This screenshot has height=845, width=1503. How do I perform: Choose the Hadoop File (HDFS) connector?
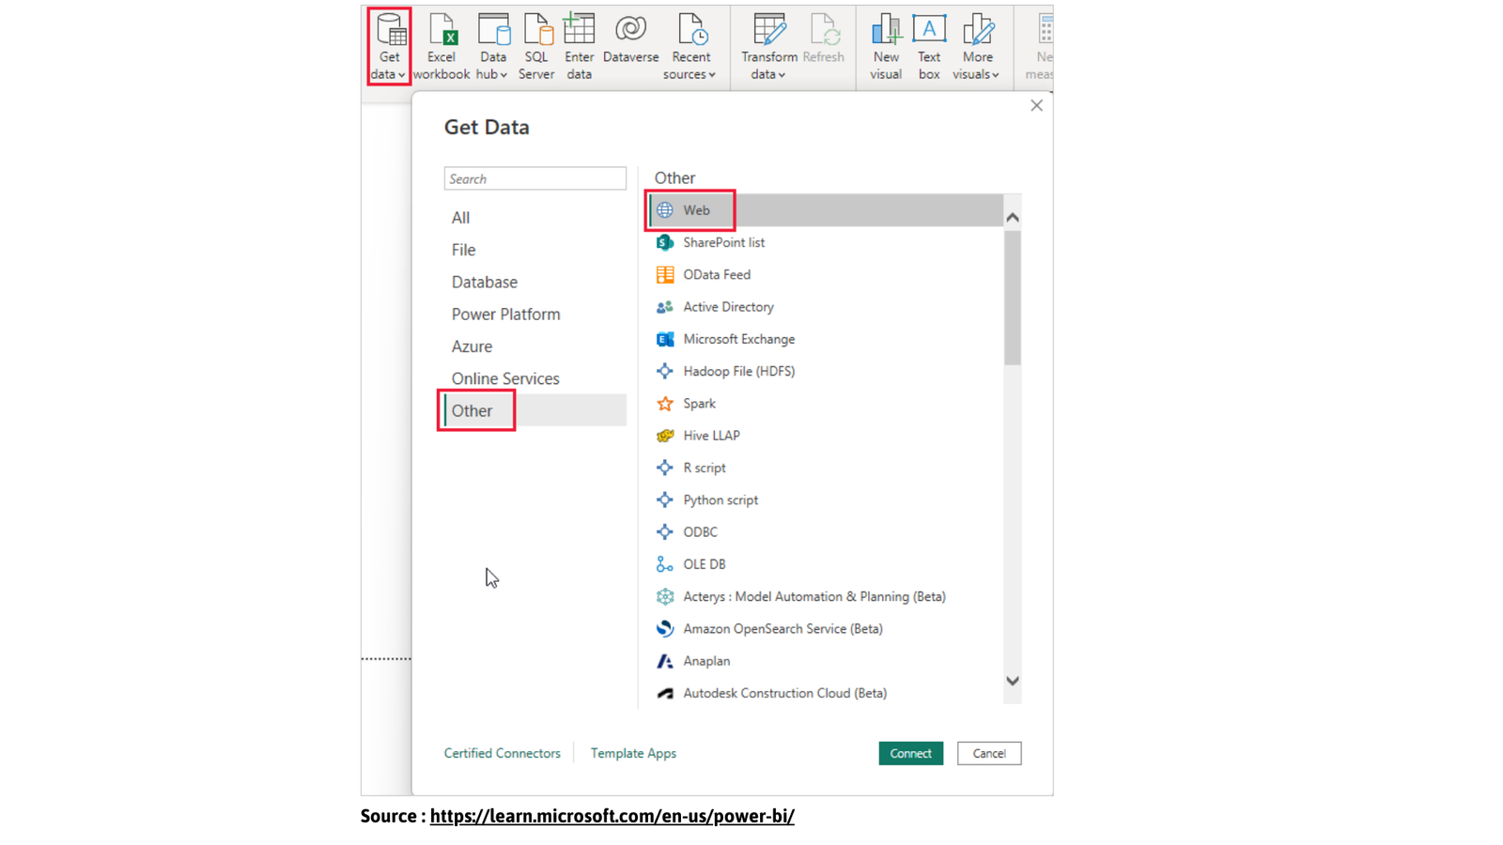coord(825,371)
